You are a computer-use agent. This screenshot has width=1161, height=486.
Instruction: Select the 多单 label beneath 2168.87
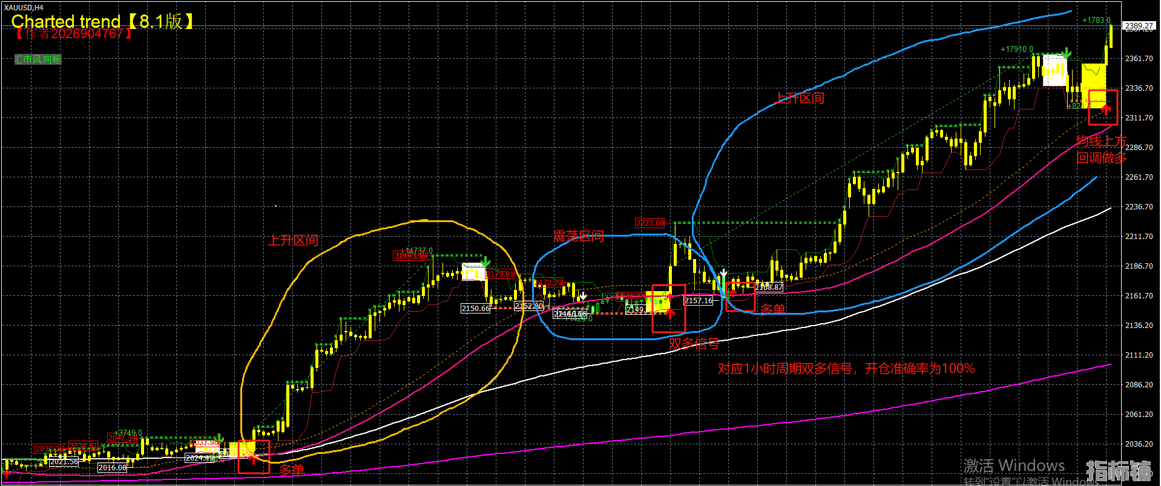pos(772,309)
